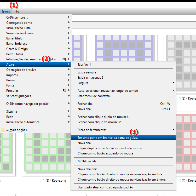Open the Extras menu

(x=5, y=11)
